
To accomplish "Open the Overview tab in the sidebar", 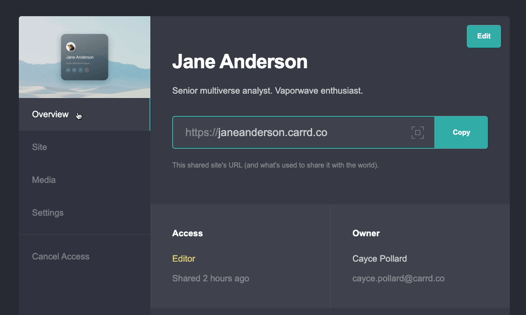I will click(x=50, y=115).
